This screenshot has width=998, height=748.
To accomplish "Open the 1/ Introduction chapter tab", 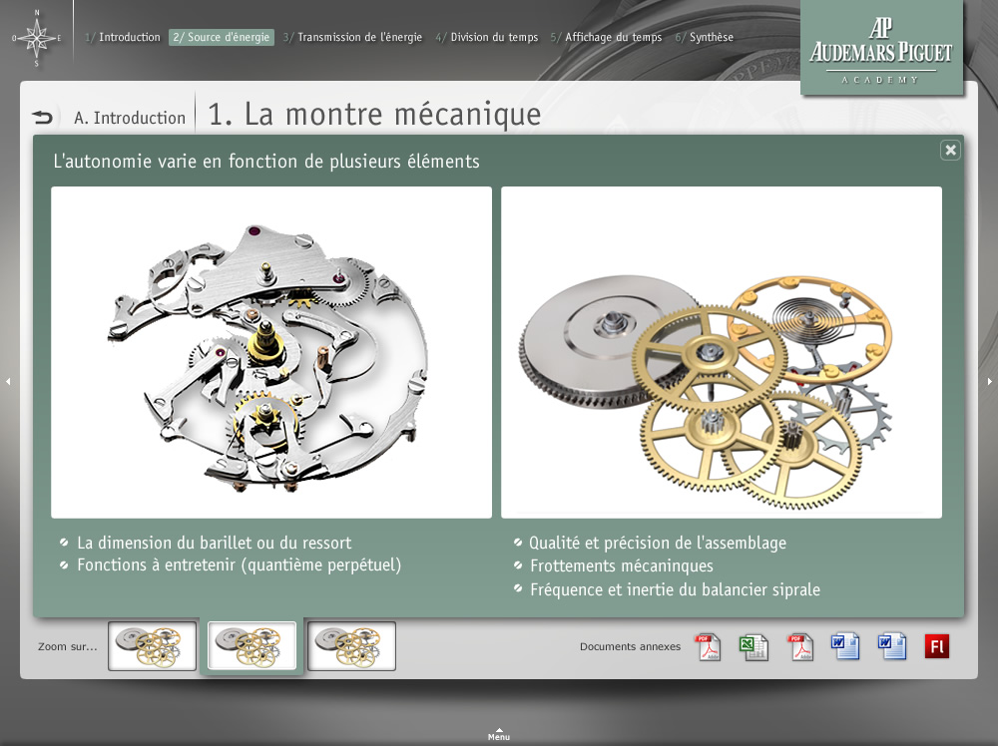I will (x=123, y=38).
